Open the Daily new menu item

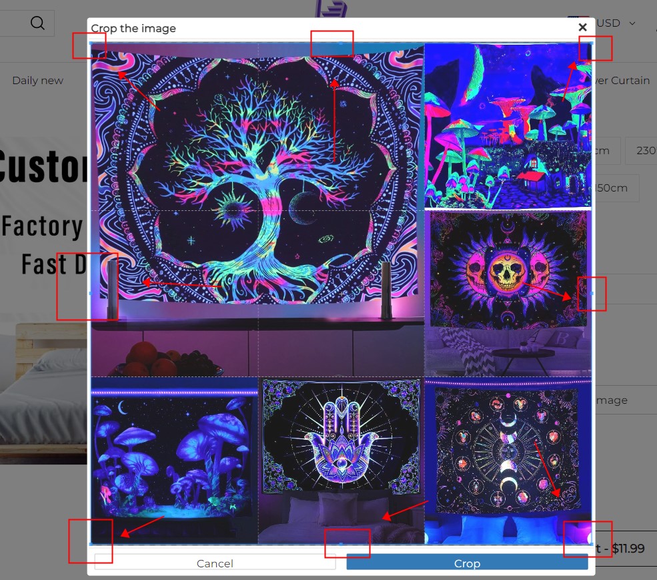[x=38, y=81]
